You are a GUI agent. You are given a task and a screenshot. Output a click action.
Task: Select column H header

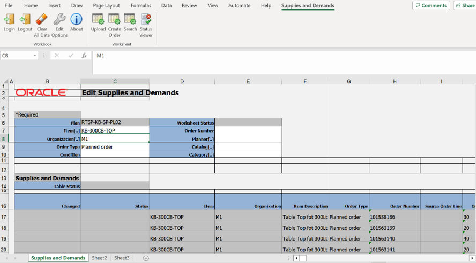coord(395,81)
